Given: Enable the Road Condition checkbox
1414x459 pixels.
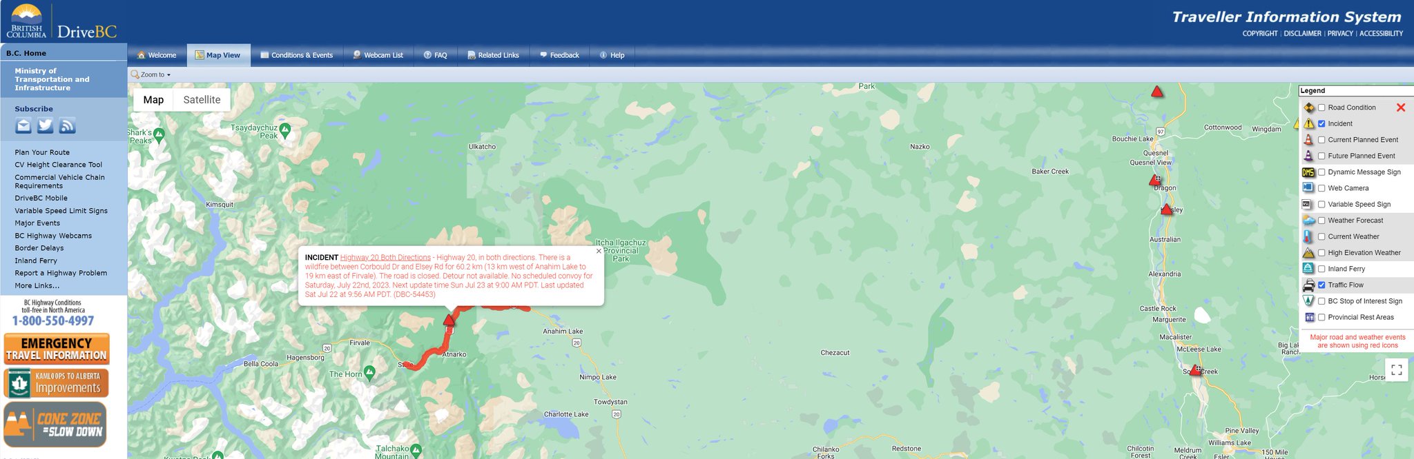Looking at the screenshot, I should tap(1321, 108).
